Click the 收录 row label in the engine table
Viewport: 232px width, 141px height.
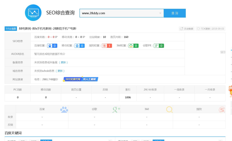(x=10, y=117)
